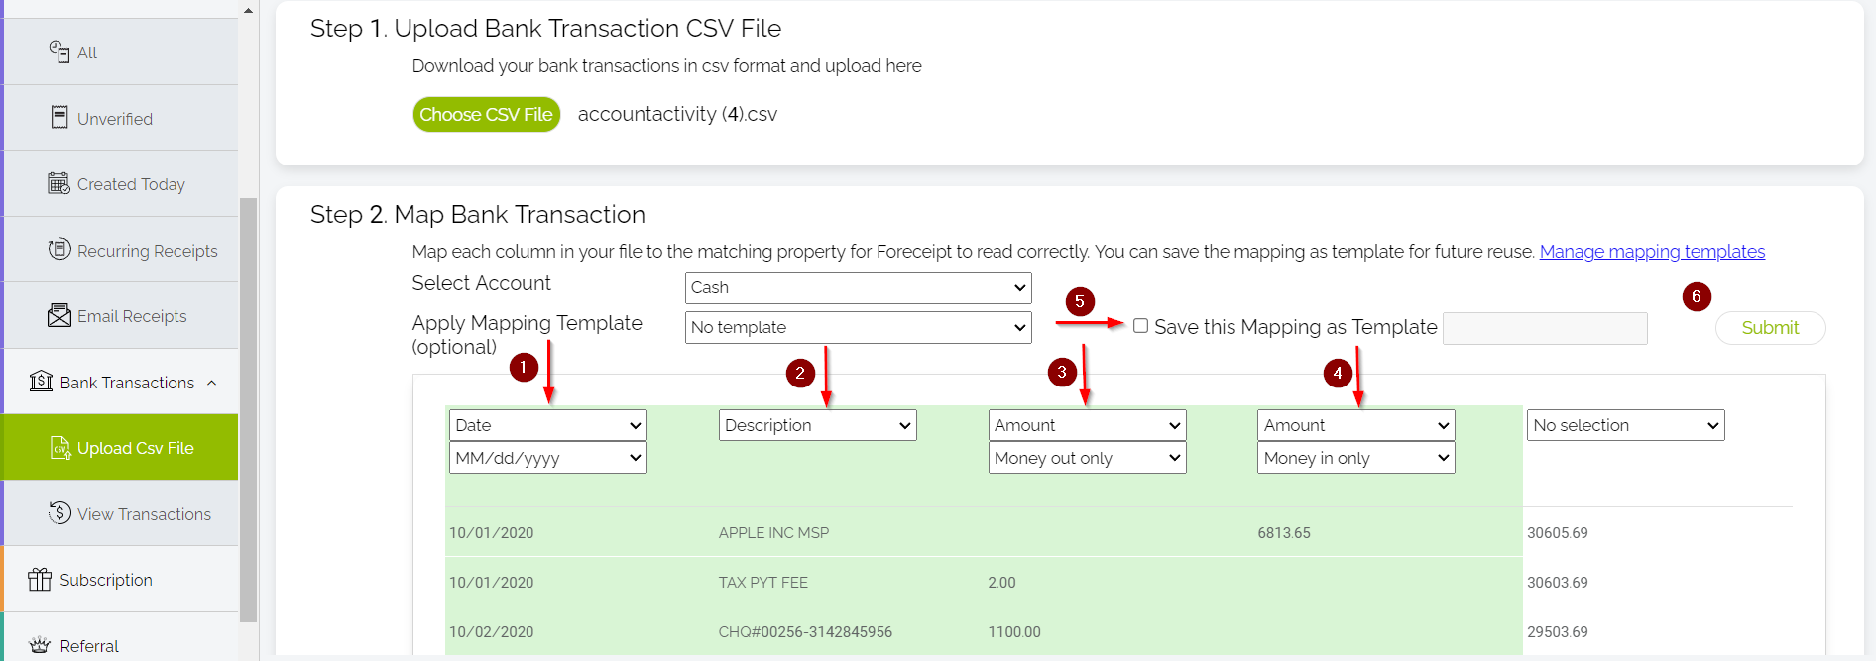Click the Bank Transactions bank icon
This screenshot has width=1876, height=661.
pyautogui.click(x=41, y=382)
